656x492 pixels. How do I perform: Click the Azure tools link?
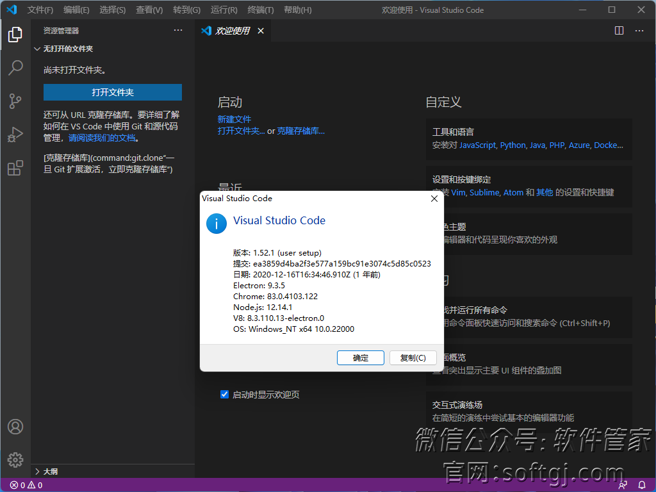click(x=579, y=145)
